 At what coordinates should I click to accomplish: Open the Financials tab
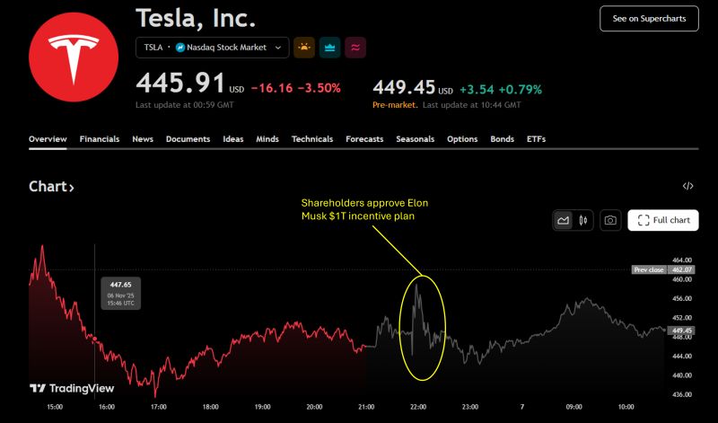(x=100, y=139)
